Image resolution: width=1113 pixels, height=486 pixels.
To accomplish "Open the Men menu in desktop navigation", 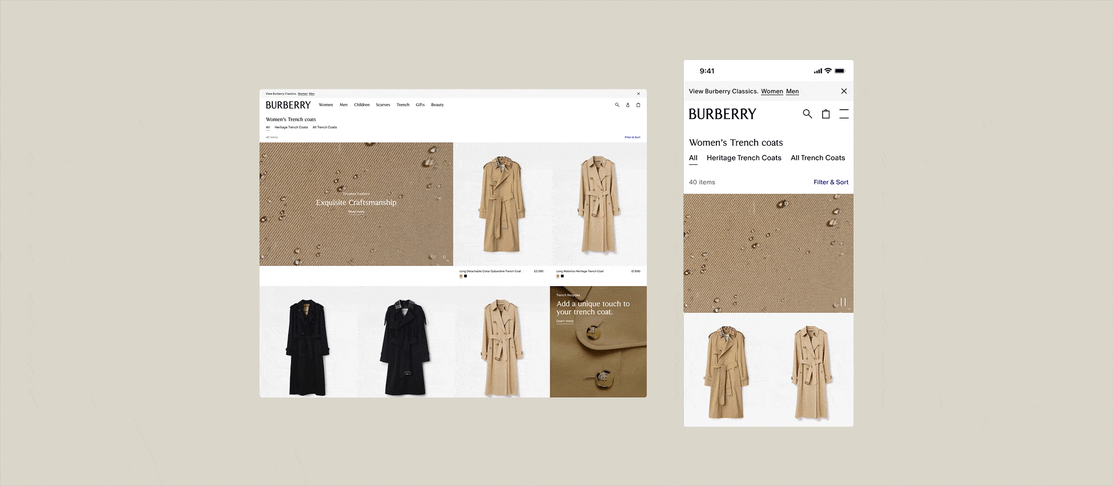I will click(343, 105).
